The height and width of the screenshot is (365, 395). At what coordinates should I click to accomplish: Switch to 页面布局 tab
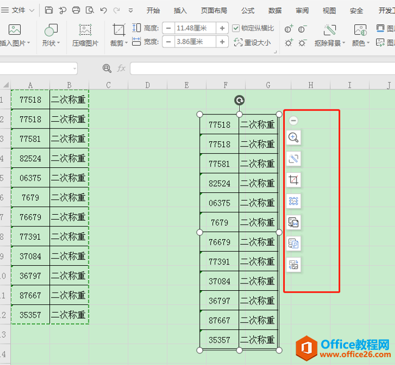[214, 10]
